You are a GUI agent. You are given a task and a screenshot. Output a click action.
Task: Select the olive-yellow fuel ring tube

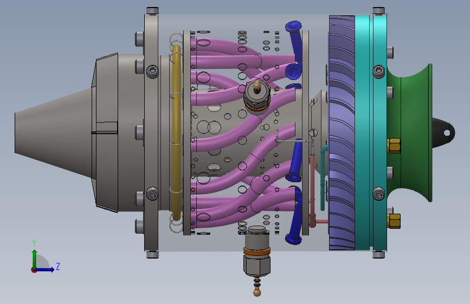click(x=177, y=133)
